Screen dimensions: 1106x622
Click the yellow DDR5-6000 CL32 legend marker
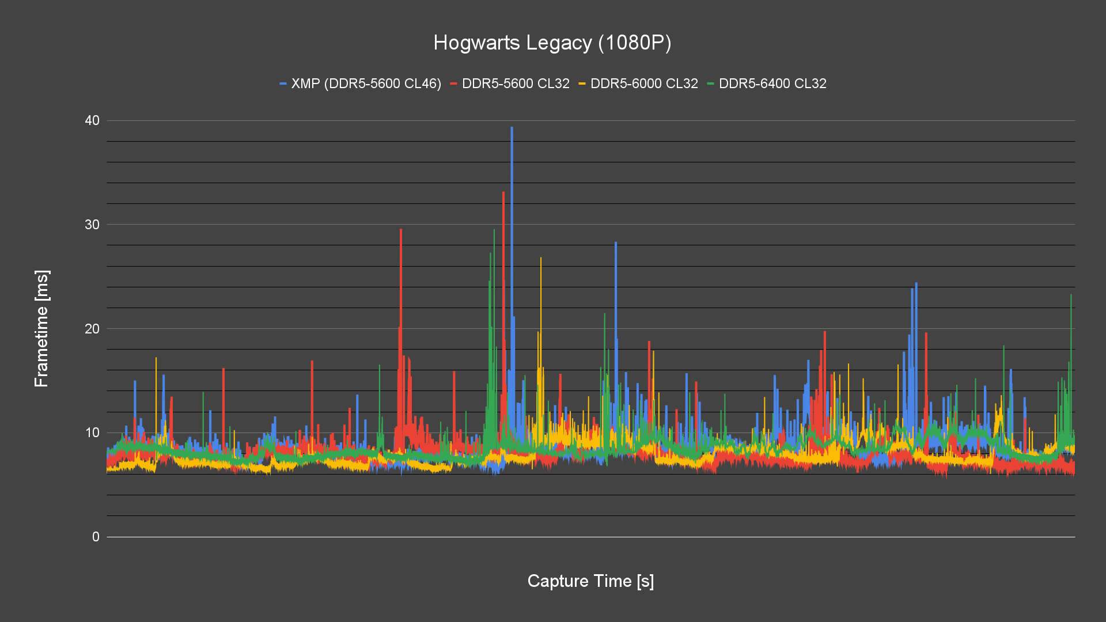pos(582,84)
